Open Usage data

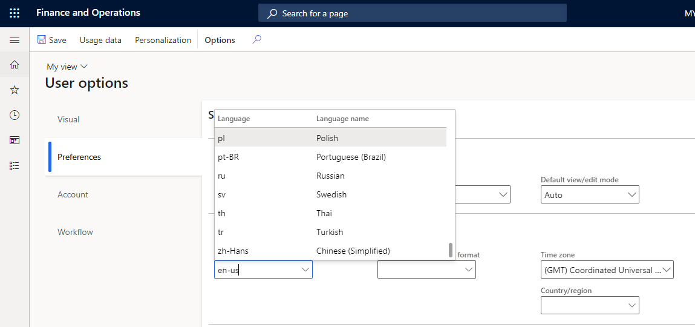[100, 40]
